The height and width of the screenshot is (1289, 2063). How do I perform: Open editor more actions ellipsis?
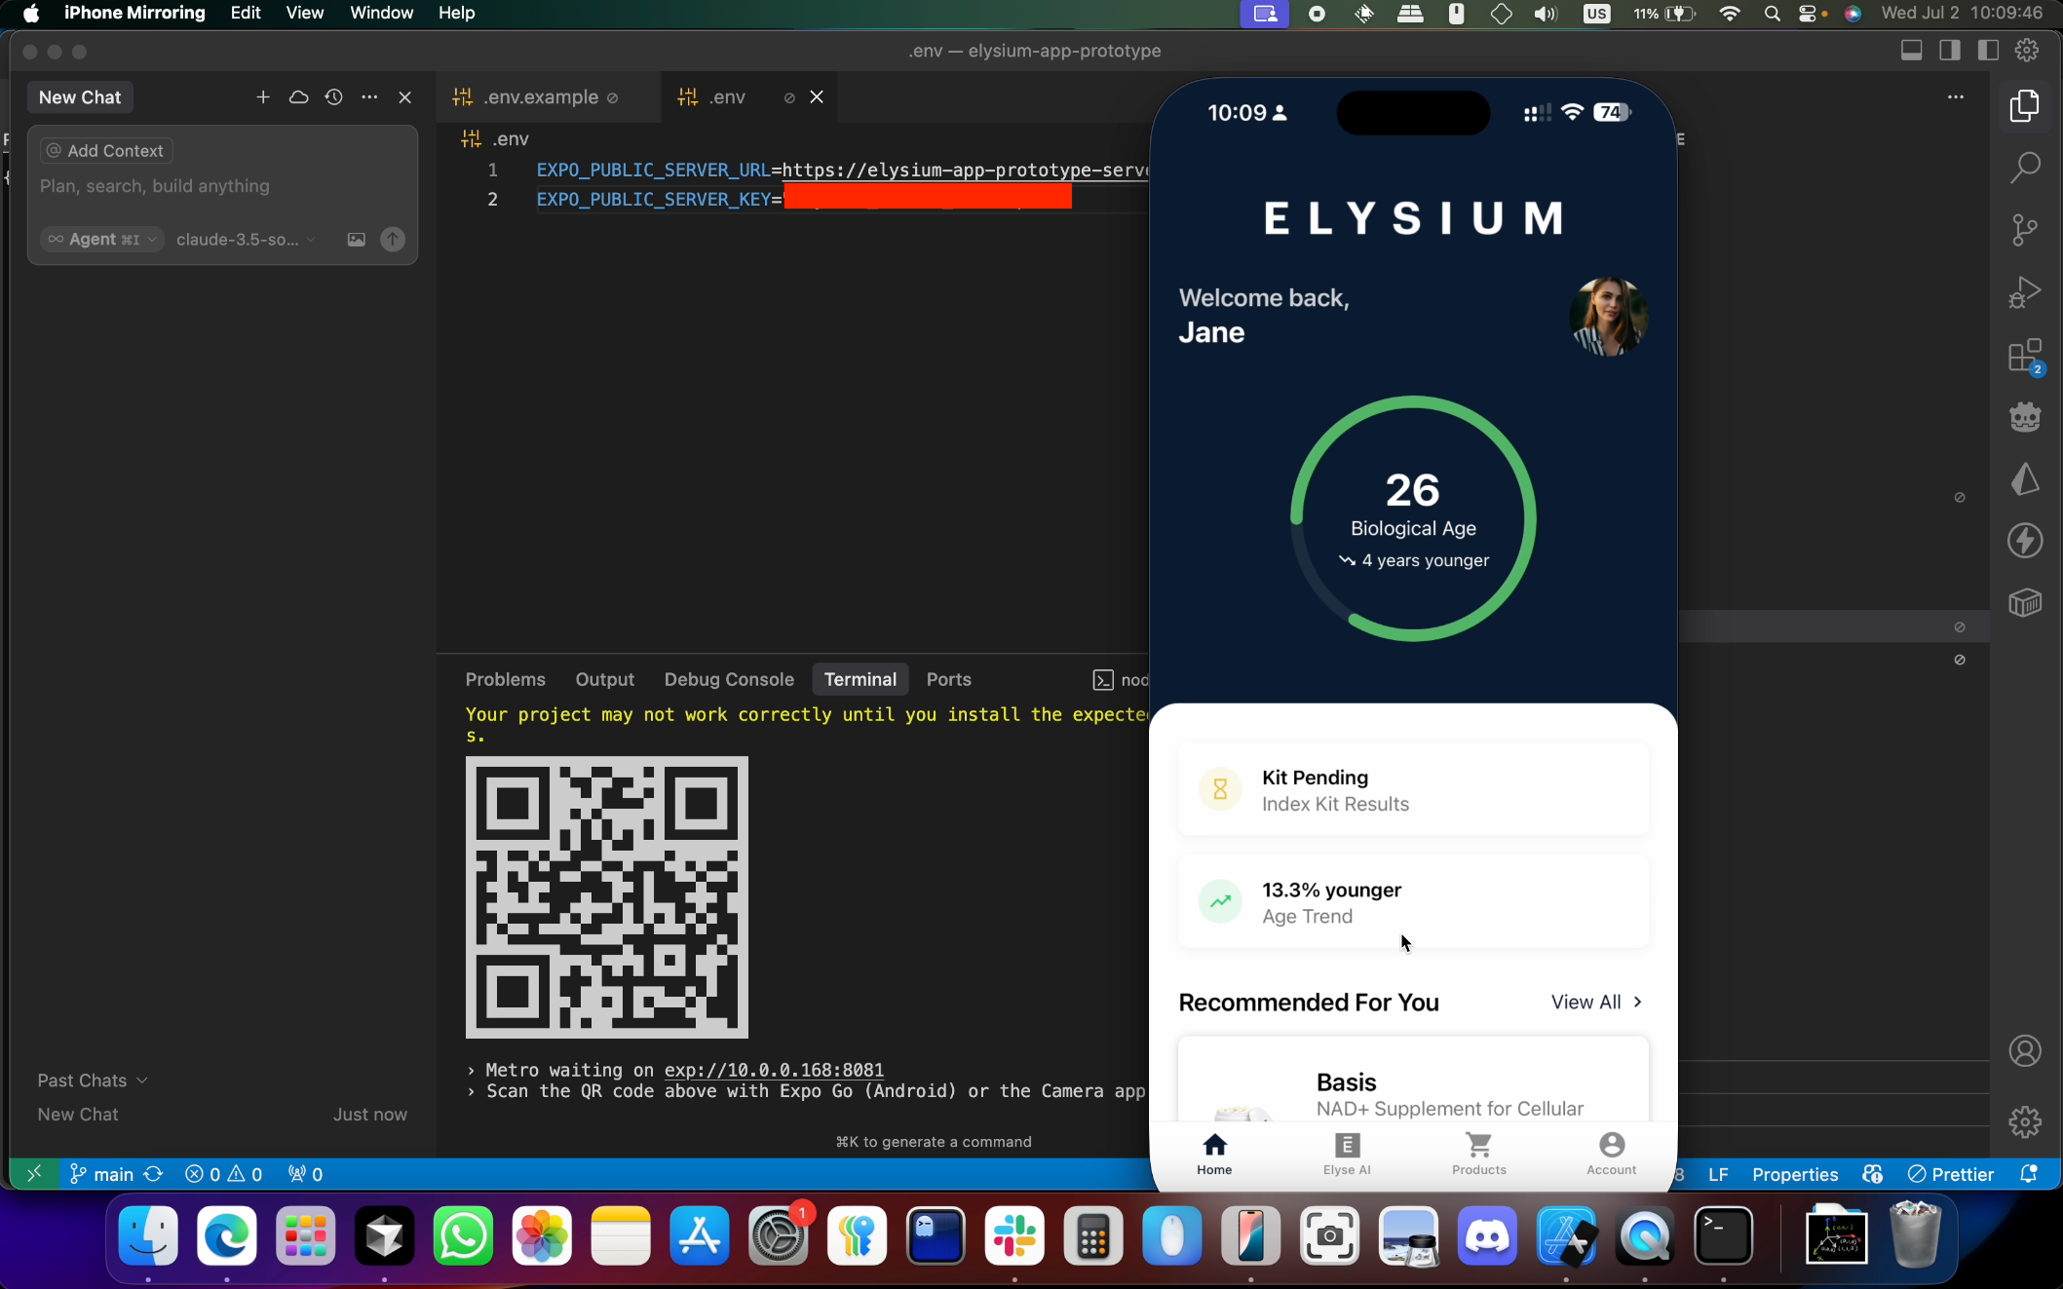click(1955, 97)
